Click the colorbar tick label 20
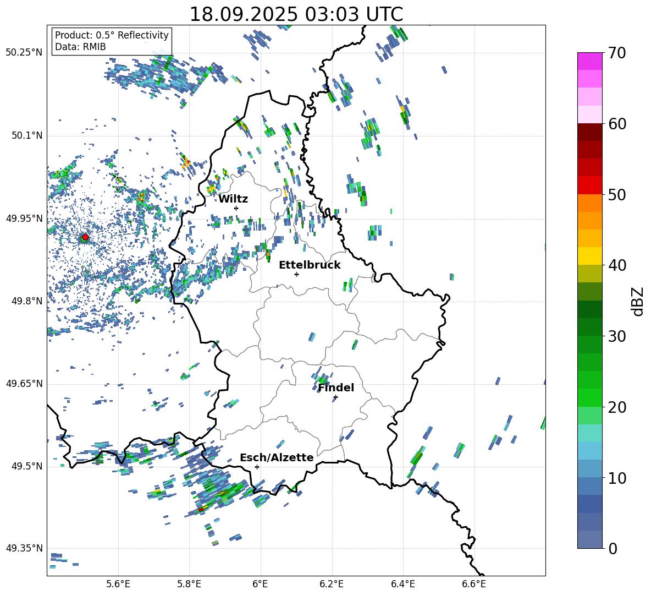 [617, 407]
